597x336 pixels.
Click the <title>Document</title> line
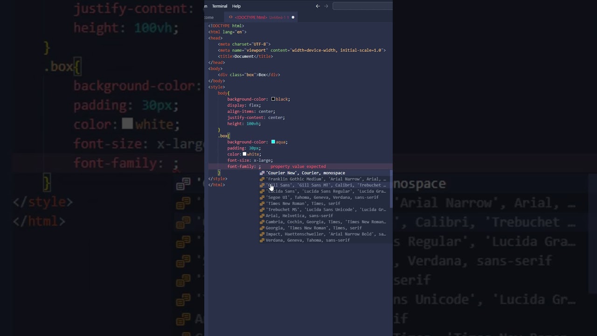(x=245, y=56)
